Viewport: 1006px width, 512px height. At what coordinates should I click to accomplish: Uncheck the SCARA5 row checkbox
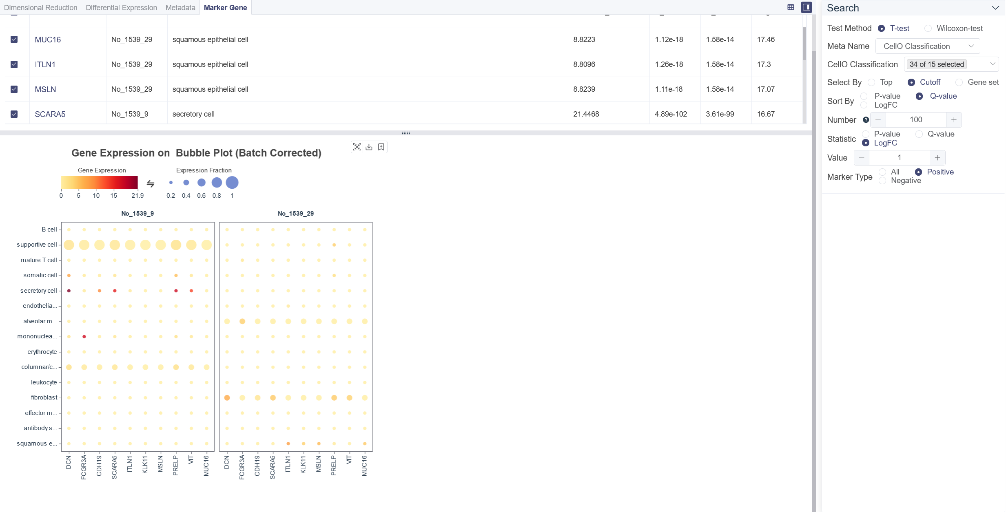coord(14,114)
